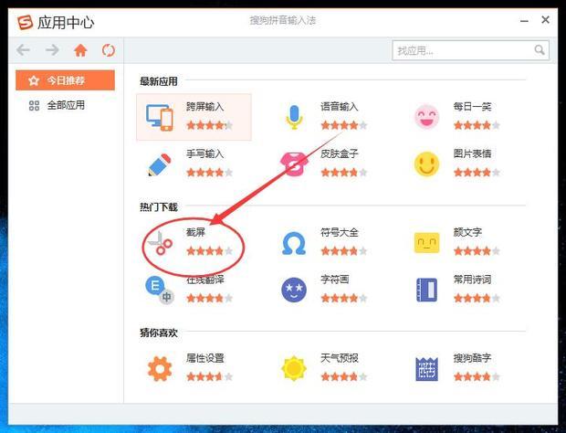Open the 每日一笑 pink face icon
The height and width of the screenshot is (433, 566).
click(426, 117)
